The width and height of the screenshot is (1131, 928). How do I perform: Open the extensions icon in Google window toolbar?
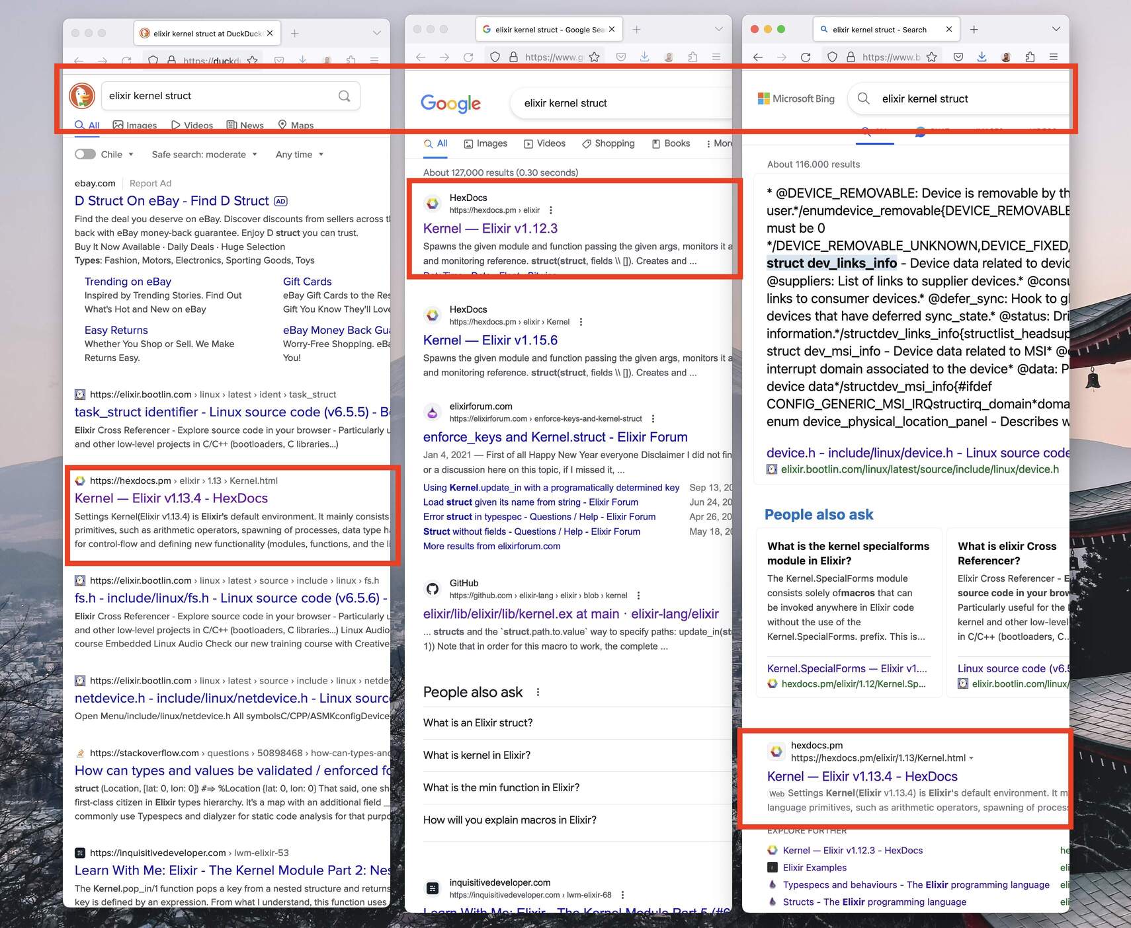coord(692,57)
